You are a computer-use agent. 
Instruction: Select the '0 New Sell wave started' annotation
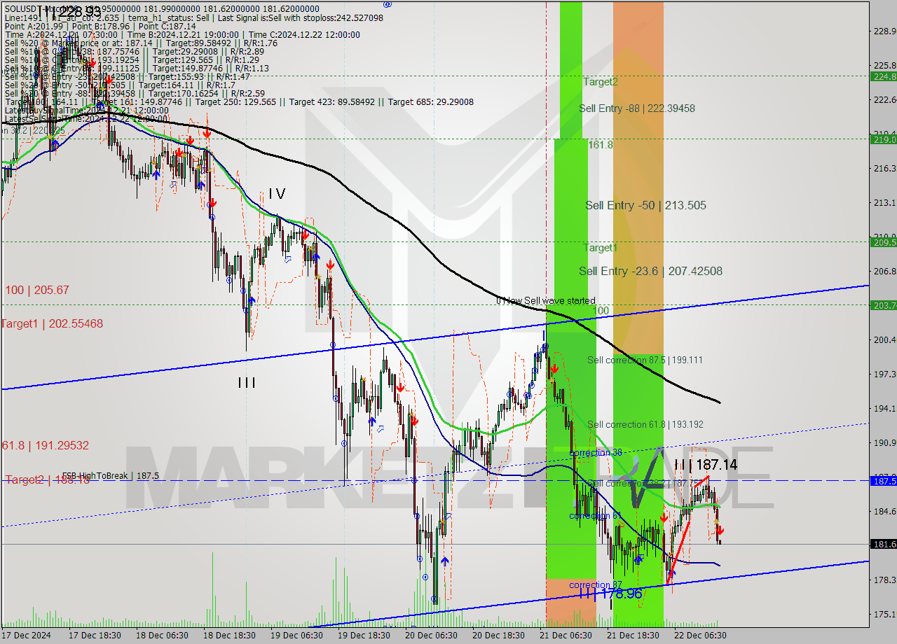click(x=546, y=301)
